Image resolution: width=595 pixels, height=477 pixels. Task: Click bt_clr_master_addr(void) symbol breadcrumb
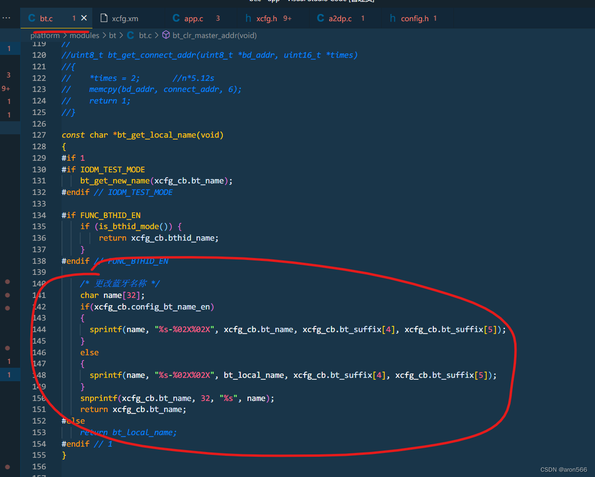point(215,36)
